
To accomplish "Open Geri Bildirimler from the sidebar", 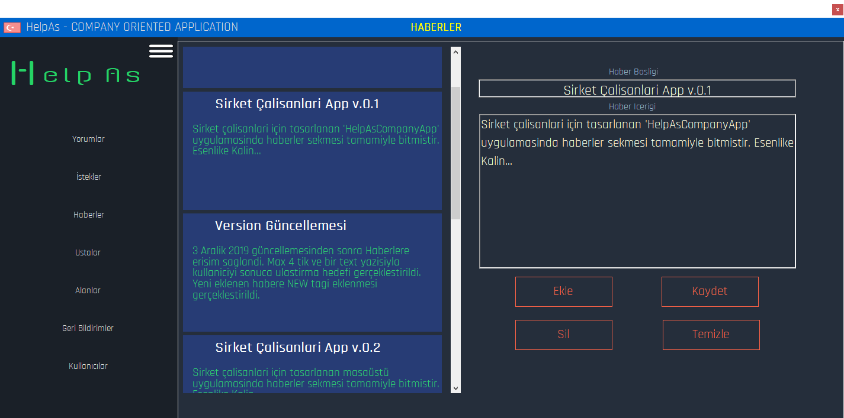I will click(88, 328).
